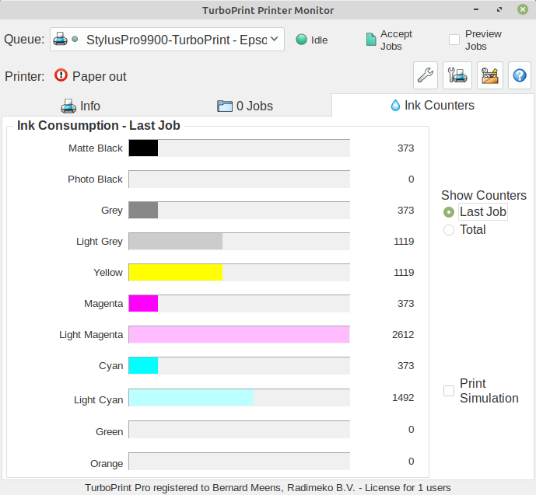Open the toolbox icon button
Screen dimensions: 536x495
490,75
